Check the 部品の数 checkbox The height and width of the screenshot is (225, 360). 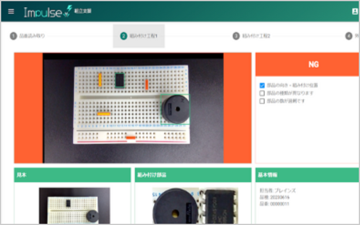tap(262, 101)
